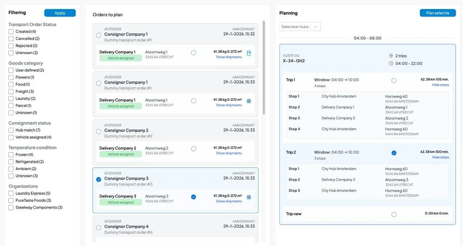Image resolution: width=463 pixels, height=246 pixels.
Task: Click the frozen snowflake icon on Delivery Company 3
Action: [x=249, y=197]
